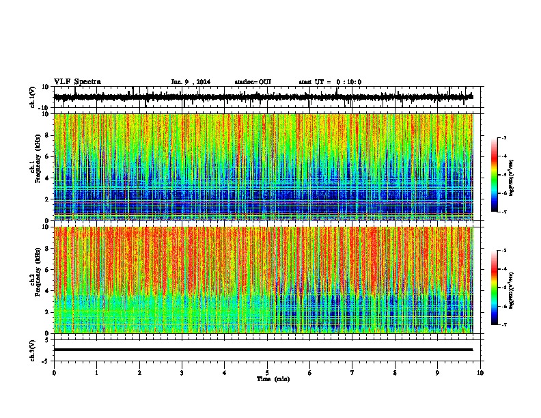Click inside the ch.2 spectrogram panel
Viewport: 541px width, 418px height.
267,280
